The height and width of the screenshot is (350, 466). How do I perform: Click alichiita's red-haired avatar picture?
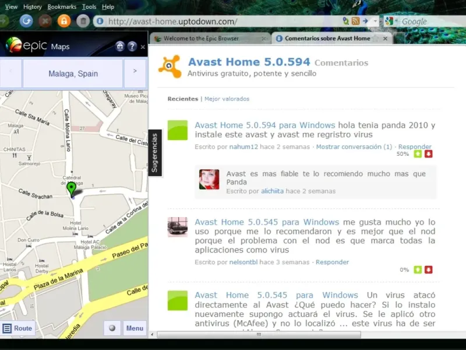[209, 180]
